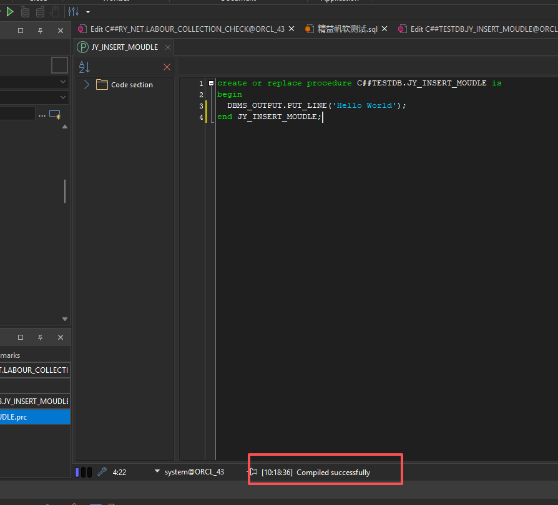558x505 pixels.
Task: Click database file icon on LABOUR_COLLECTION_CHECK tab
Action: point(82,29)
